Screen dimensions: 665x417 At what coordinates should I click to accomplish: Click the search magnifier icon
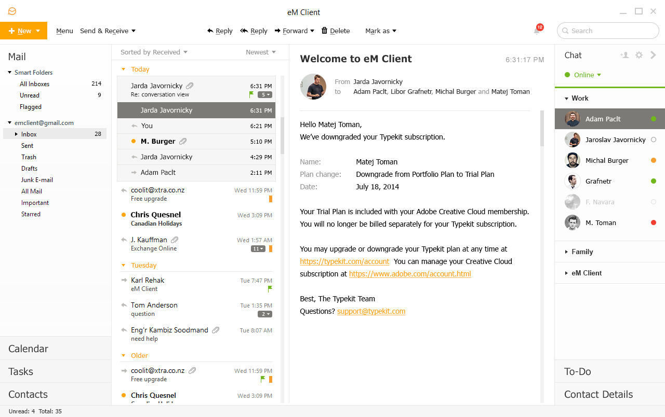[565, 31]
